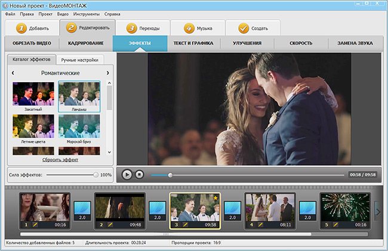Click the checkmark icon on the Создать step
This screenshot has height=251, width=388.
pos(243,28)
